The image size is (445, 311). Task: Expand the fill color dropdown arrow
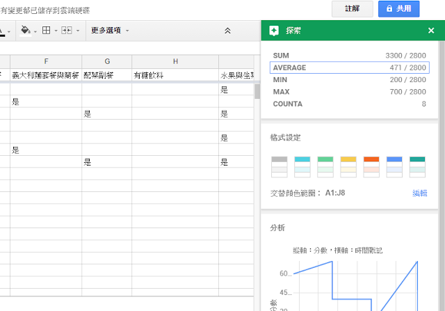point(35,31)
